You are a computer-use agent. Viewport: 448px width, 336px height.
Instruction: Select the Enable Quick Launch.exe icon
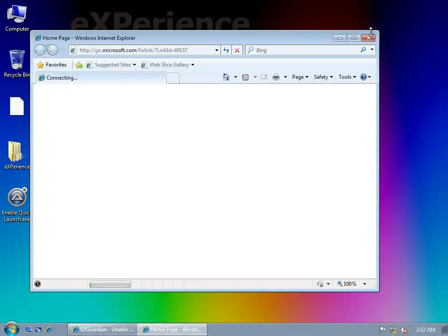click(17, 205)
